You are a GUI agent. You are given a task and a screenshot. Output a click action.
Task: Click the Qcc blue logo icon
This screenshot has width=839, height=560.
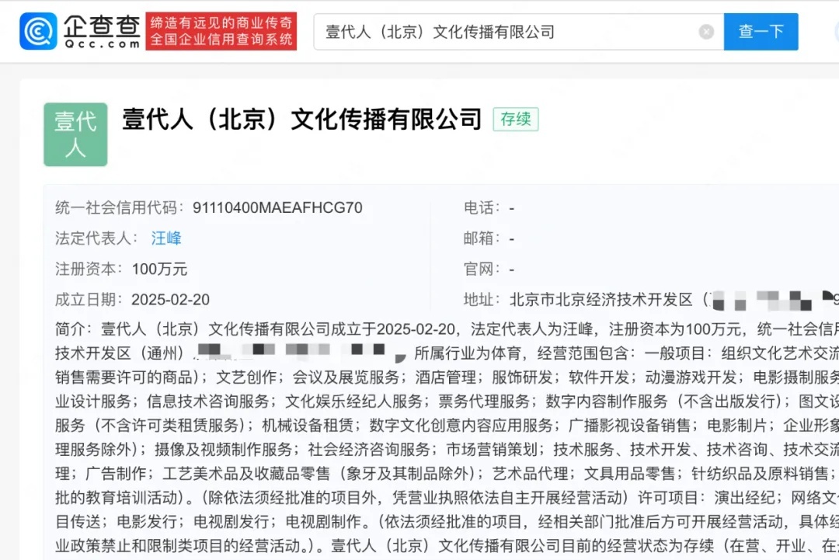pyautogui.click(x=38, y=31)
